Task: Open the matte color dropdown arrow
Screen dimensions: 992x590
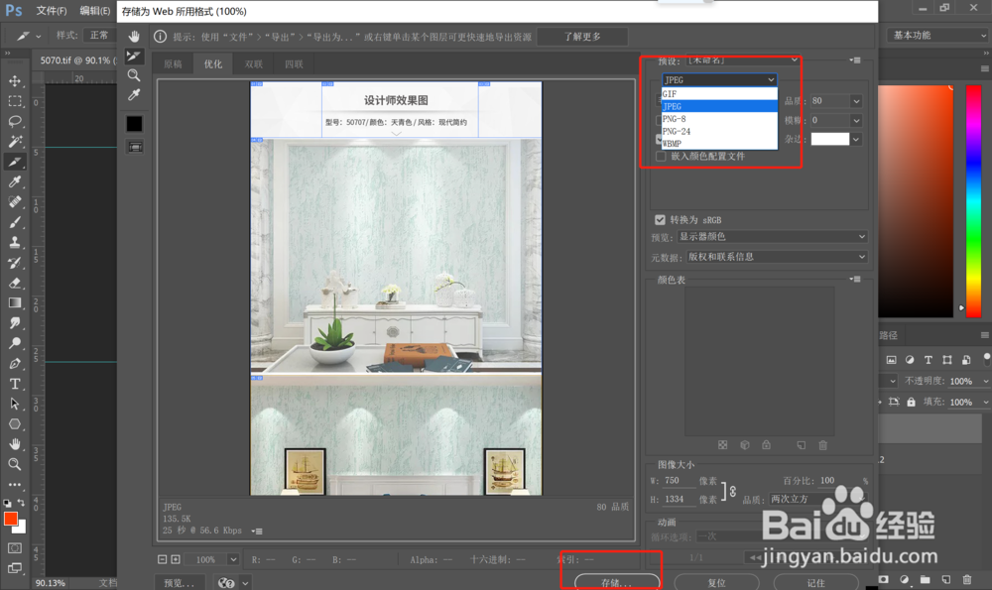Action: [x=856, y=139]
